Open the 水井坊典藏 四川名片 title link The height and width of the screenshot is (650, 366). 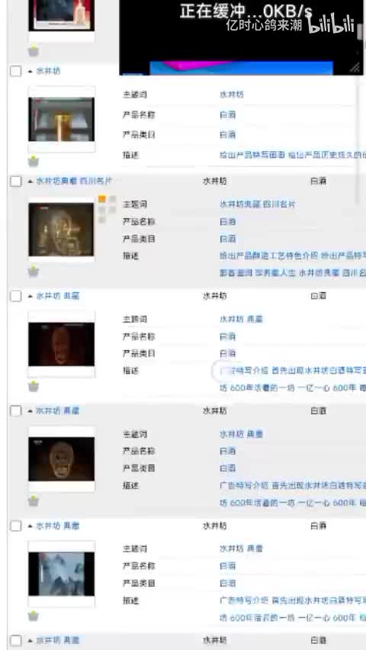[74, 181]
